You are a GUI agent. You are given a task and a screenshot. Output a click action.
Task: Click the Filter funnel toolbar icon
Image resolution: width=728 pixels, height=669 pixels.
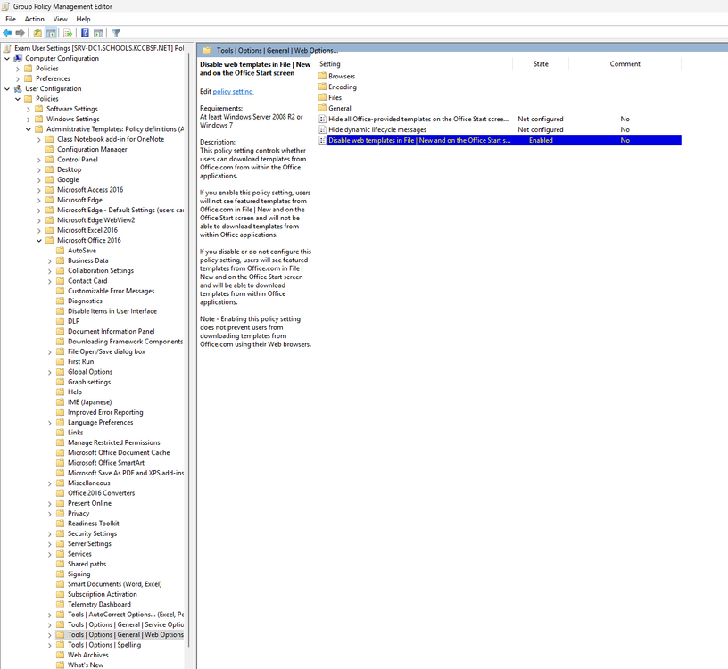tap(116, 33)
